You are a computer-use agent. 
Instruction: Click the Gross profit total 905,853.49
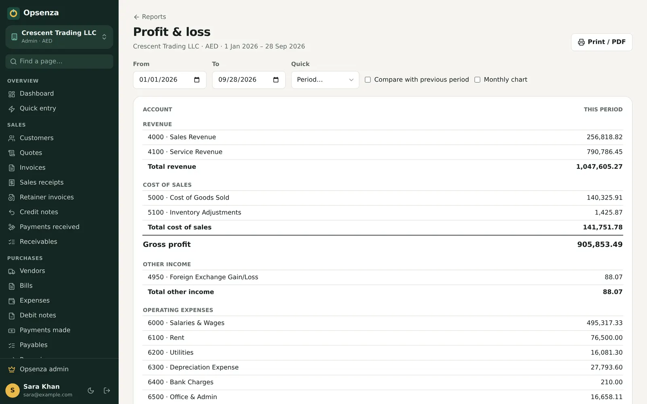pyautogui.click(x=600, y=244)
